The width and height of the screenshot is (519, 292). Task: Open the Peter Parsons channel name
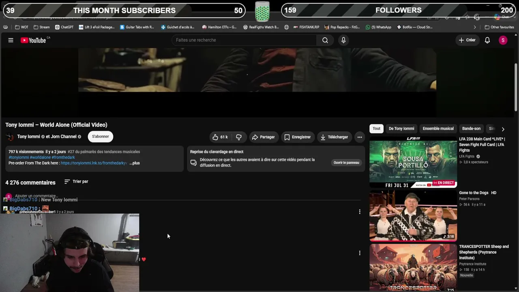tap(469, 199)
